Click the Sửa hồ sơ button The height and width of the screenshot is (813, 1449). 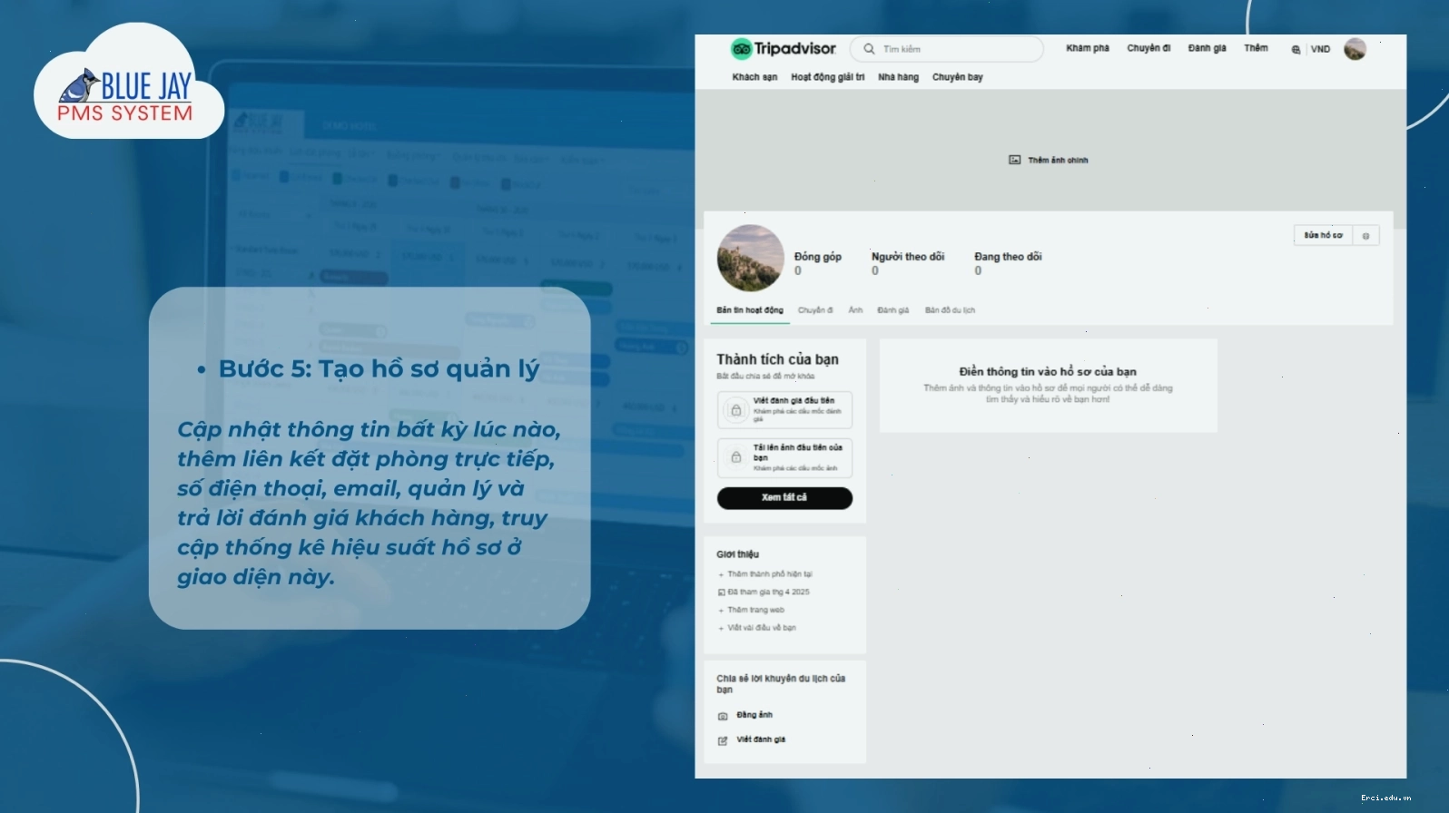1323,235
